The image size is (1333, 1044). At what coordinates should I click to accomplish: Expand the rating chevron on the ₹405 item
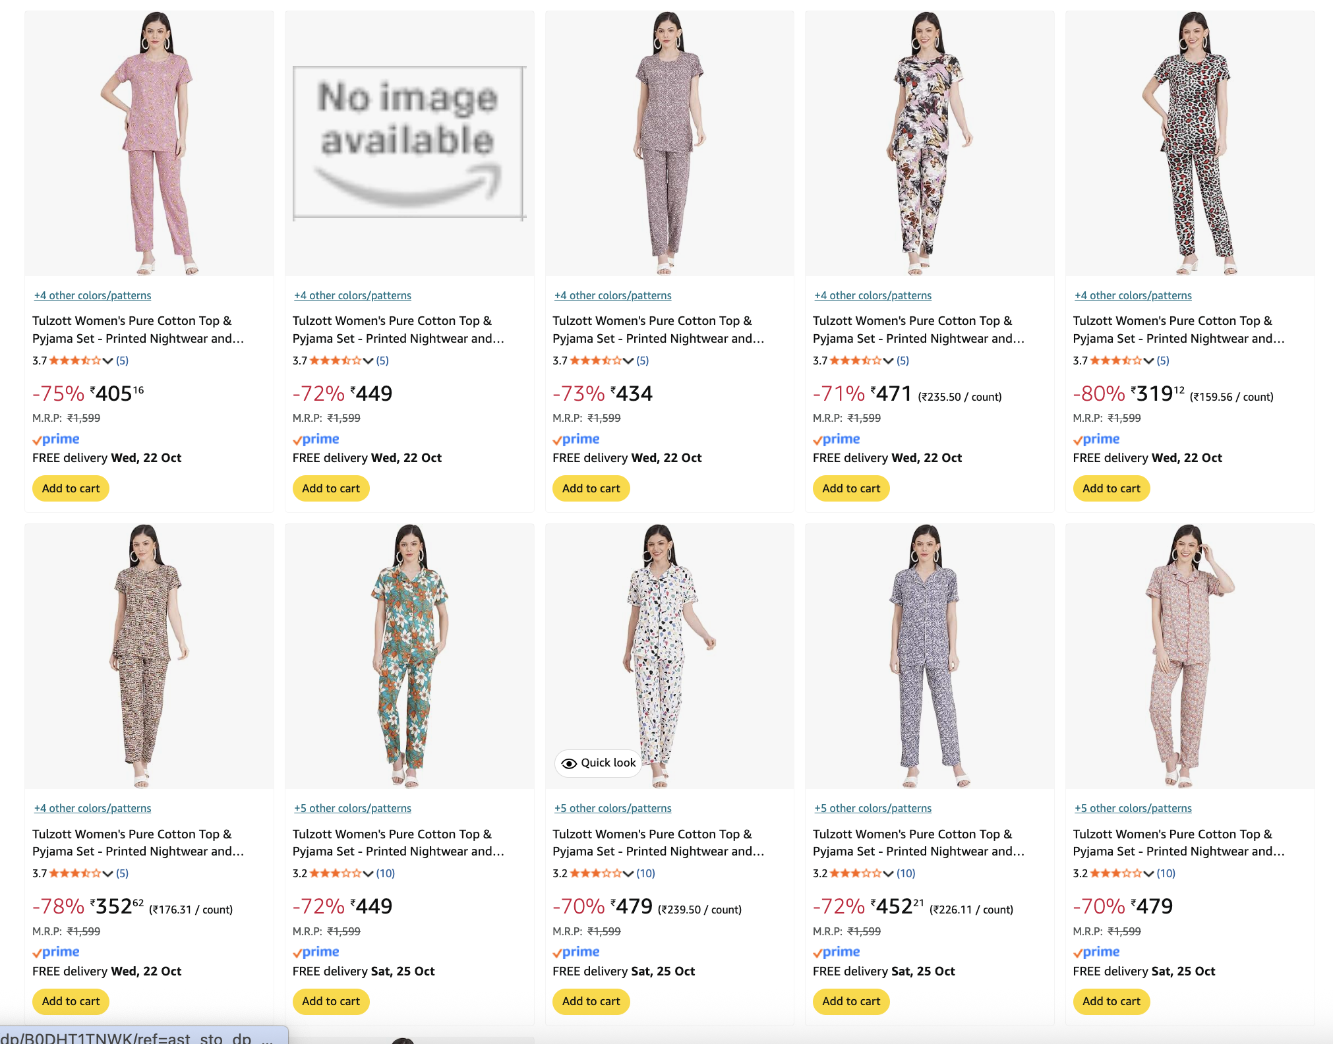point(108,361)
